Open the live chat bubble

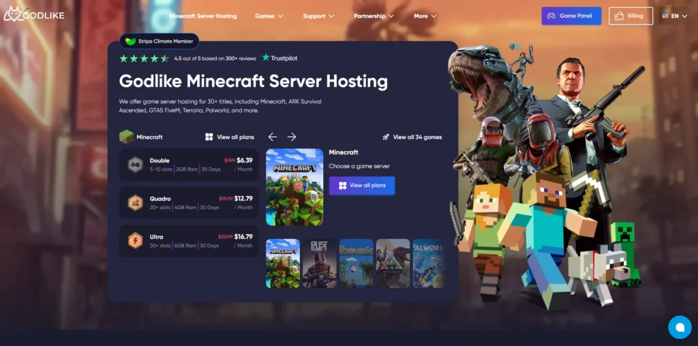[x=680, y=328]
